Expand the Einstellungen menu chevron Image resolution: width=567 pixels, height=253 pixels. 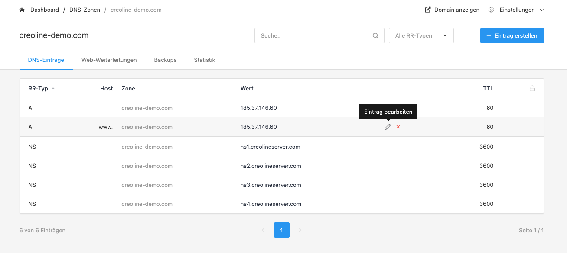coord(541,10)
